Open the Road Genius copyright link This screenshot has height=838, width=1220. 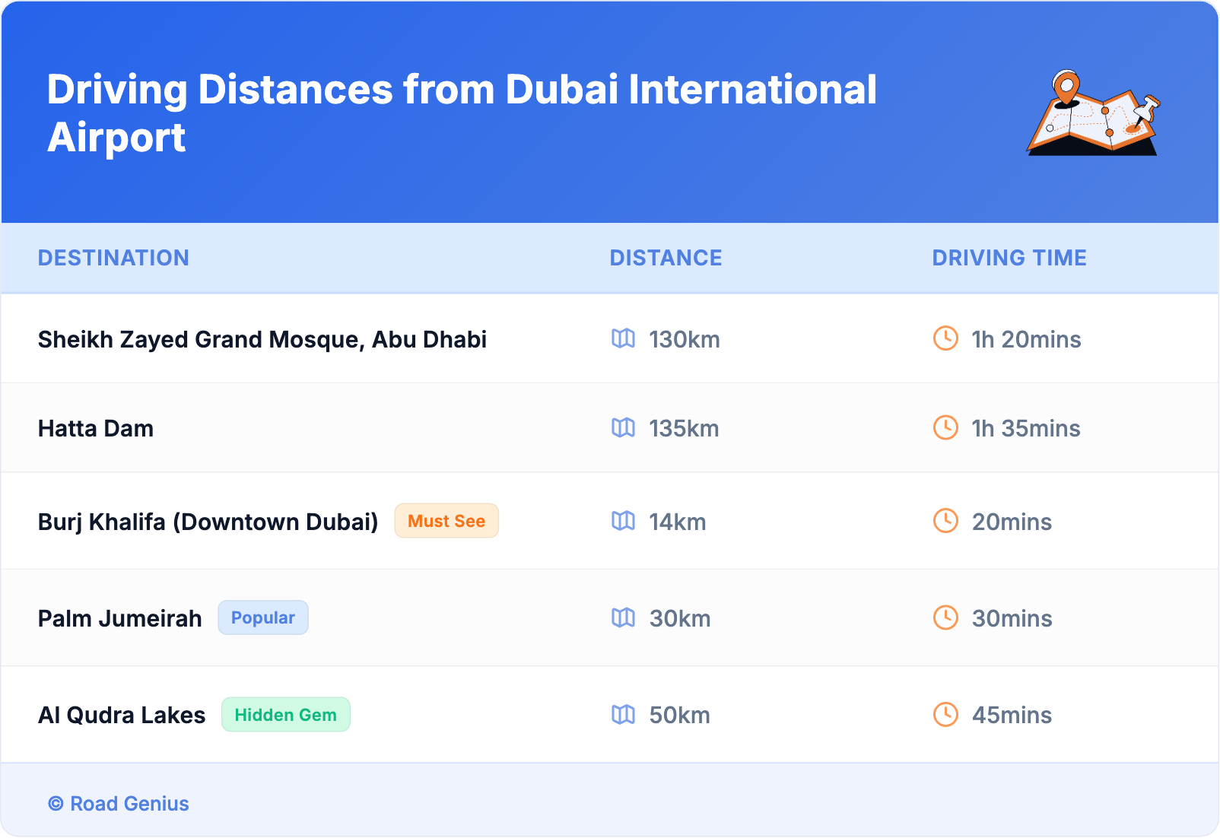tap(119, 804)
